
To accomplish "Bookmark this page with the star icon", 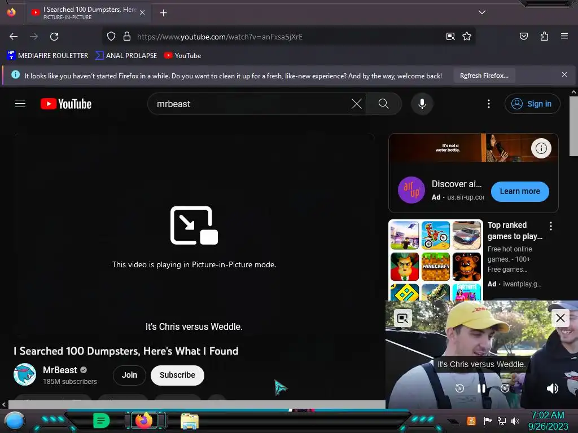I will pos(467,37).
